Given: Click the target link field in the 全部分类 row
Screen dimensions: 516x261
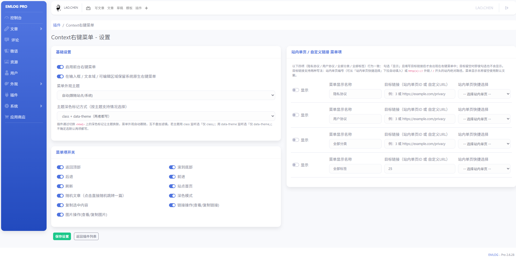Looking at the screenshot, I should tap(420, 144).
